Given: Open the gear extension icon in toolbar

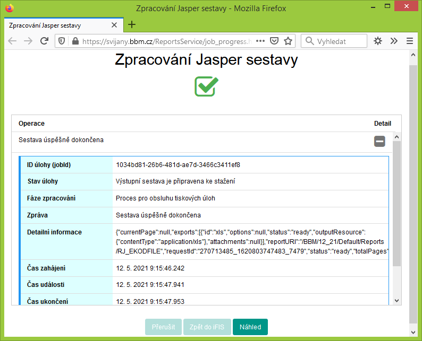Looking at the screenshot, I should coord(378,41).
